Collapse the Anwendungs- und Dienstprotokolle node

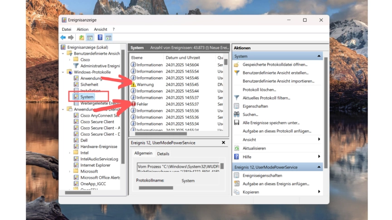tap(63, 109)
